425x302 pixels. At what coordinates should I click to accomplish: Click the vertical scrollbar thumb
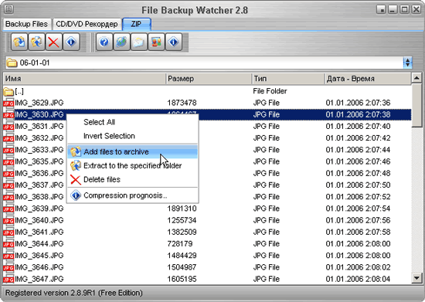tap(416, 105)
